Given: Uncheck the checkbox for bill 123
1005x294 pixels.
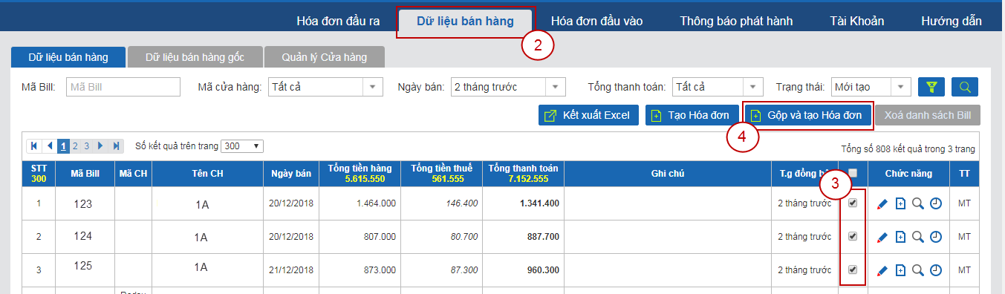Looking at the screenshot, I should coord(853,203).
